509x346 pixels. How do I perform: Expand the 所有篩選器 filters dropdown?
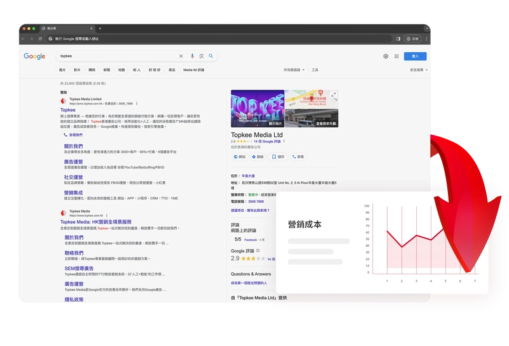294,70
